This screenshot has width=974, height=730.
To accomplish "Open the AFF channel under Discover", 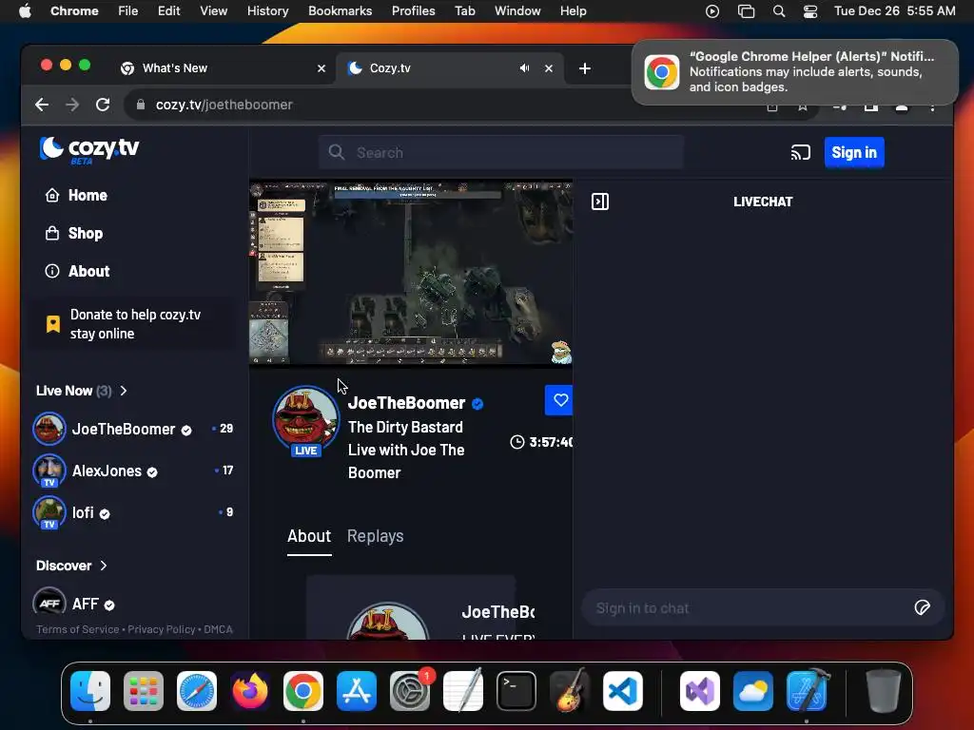I will tap(133, 604).
